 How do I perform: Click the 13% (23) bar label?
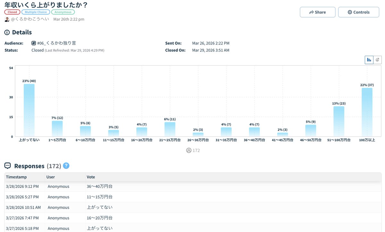339,104
